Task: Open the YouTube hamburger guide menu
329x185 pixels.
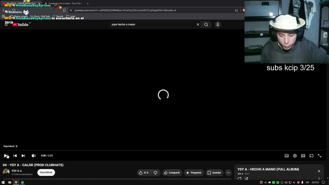Action: coord(6,25)
